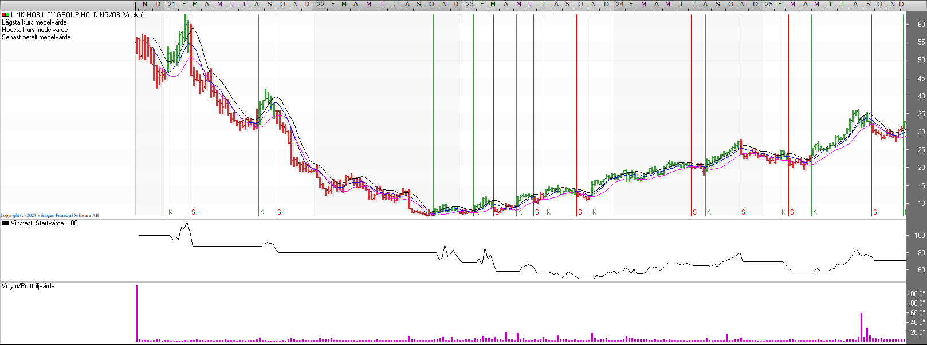Click the Högsta kurs medelvärde legend entry
The height and width of the screenshot is (345, 927).
(35, 30)
